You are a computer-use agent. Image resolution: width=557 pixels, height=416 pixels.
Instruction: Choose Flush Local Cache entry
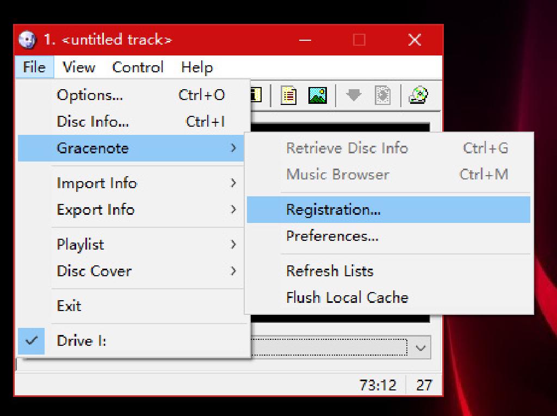[x=388, y=297]
